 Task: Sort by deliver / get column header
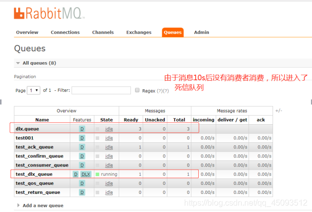[x=232, y=120]
